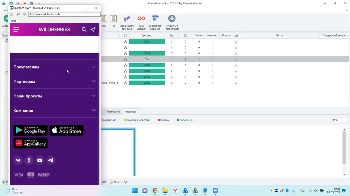Open Google Chrome from the taskbar
350x196 pixels.
click(x=155, y=191)
